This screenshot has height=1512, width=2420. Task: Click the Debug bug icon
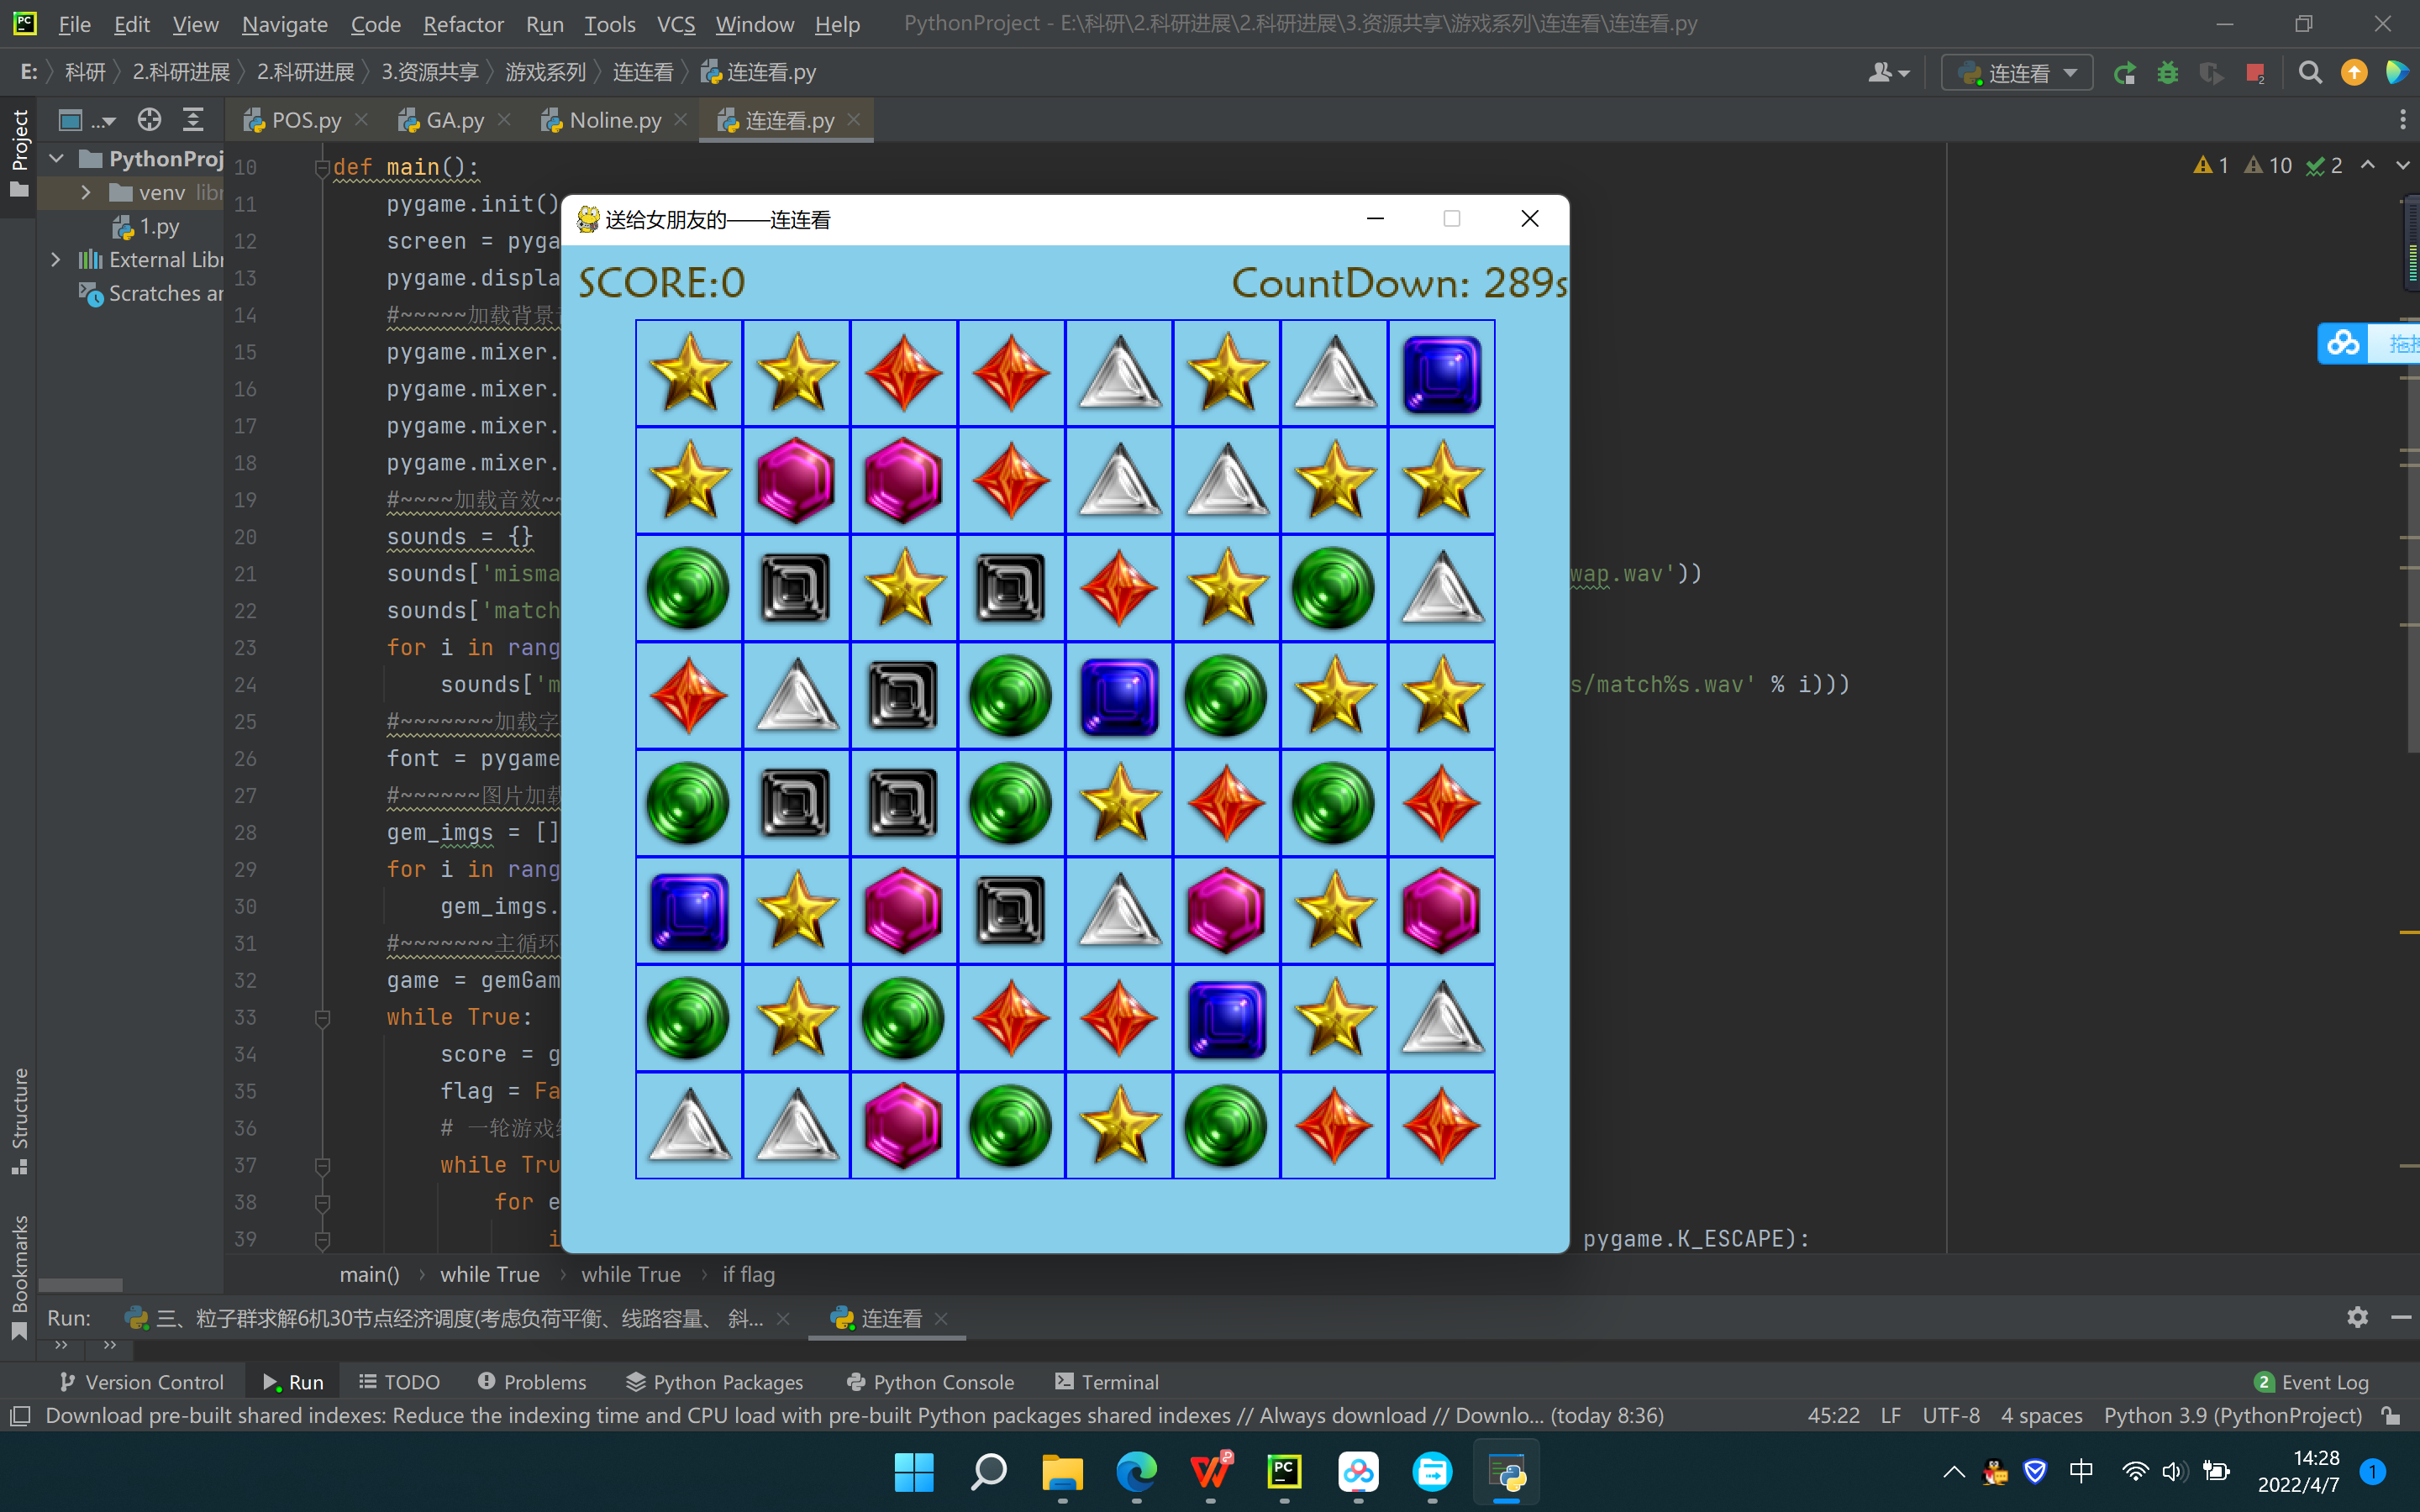2167,73
